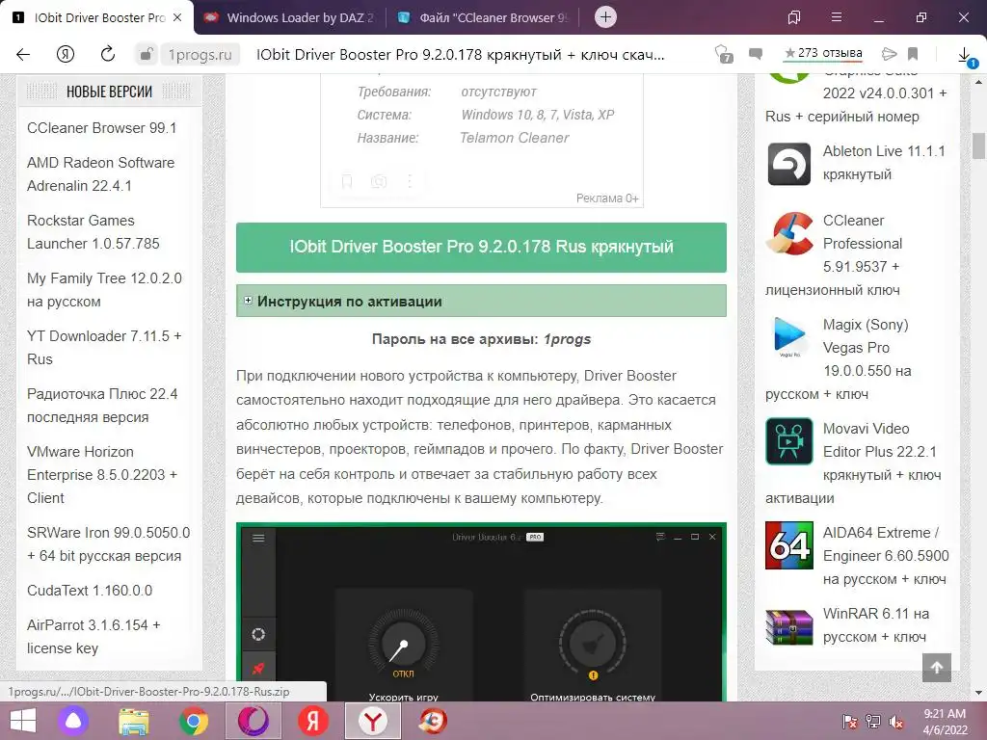Viewport: 987px width, 740px height.
Task: Open AirParrot 3.1.6.154 + license key link
Action: (x=93, y=636)
